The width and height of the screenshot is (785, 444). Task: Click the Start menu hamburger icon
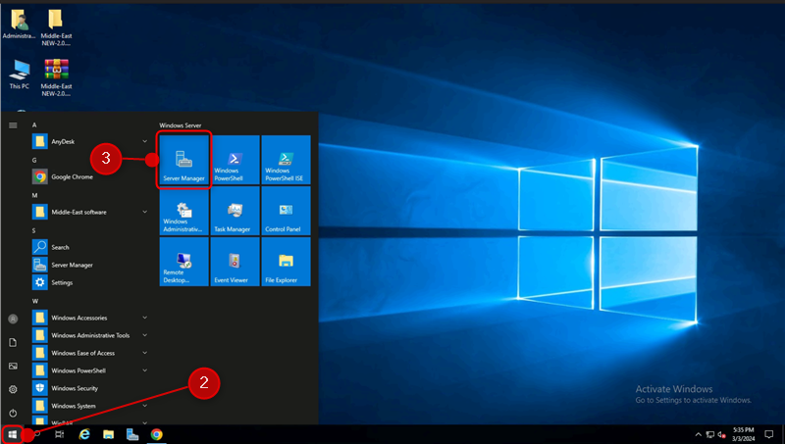(x=13, y=125)
